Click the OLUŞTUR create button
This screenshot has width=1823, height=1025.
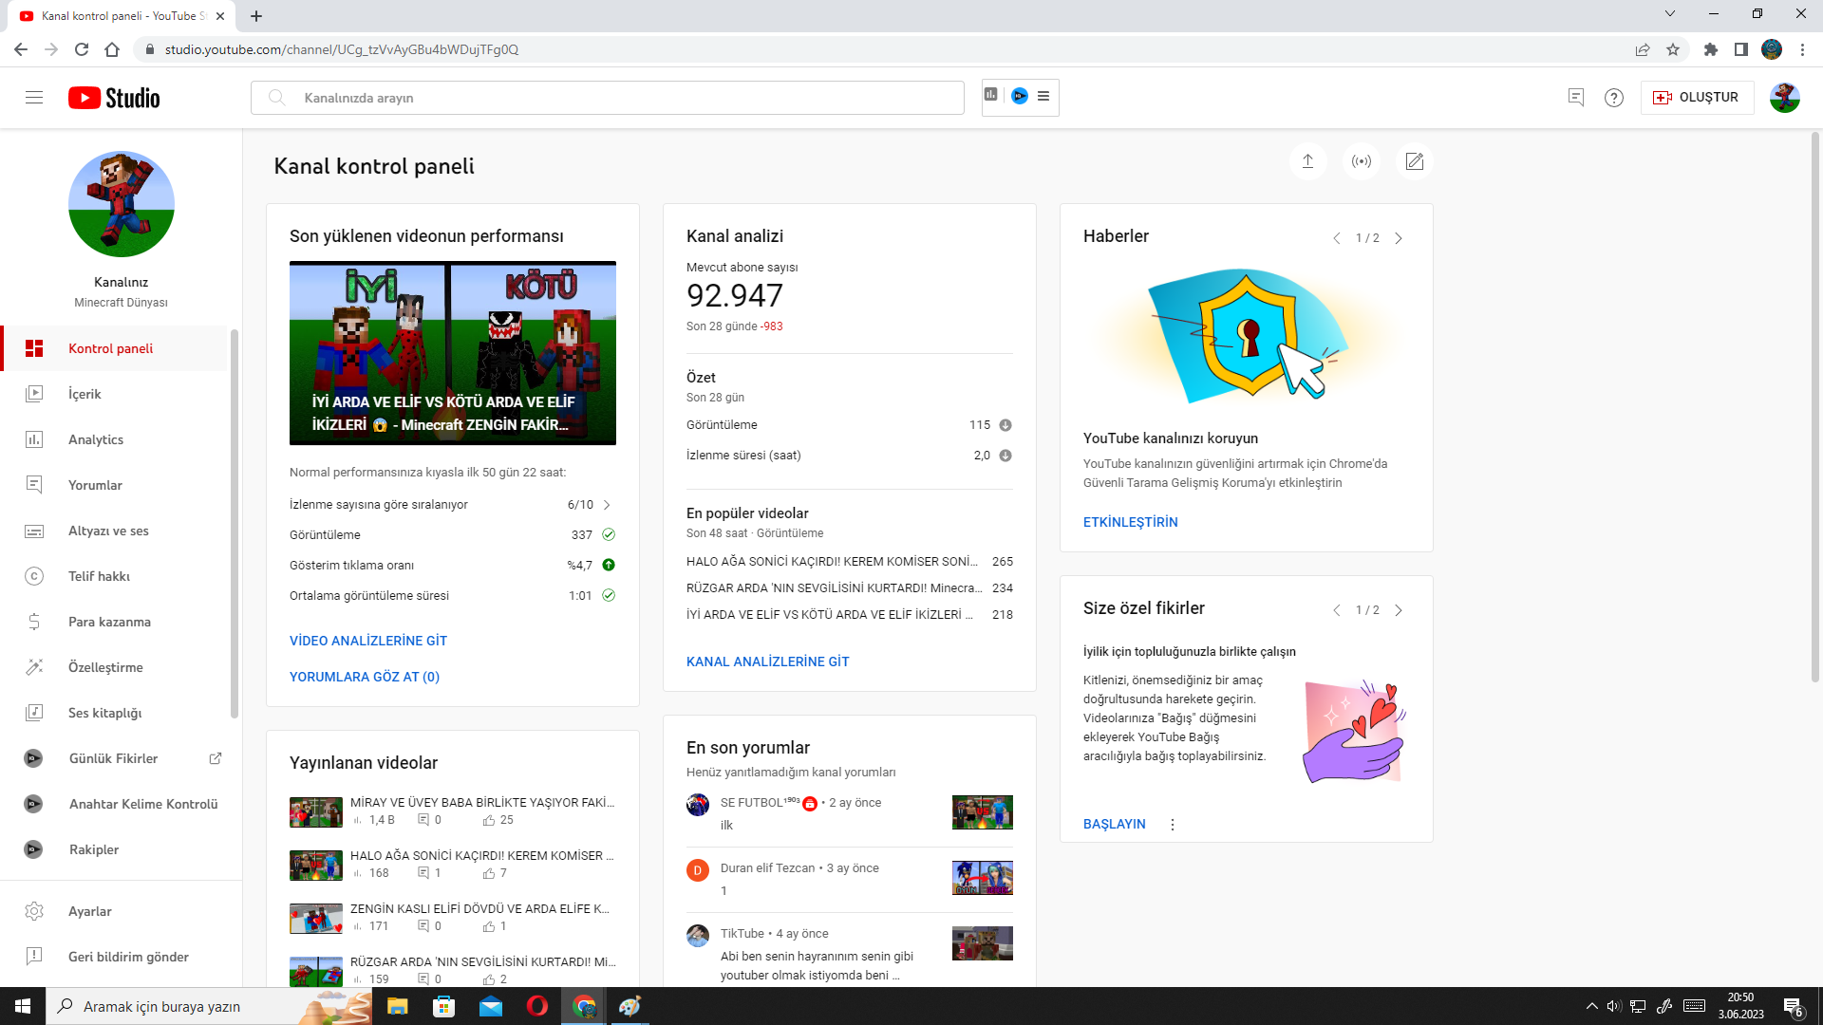1697,98
